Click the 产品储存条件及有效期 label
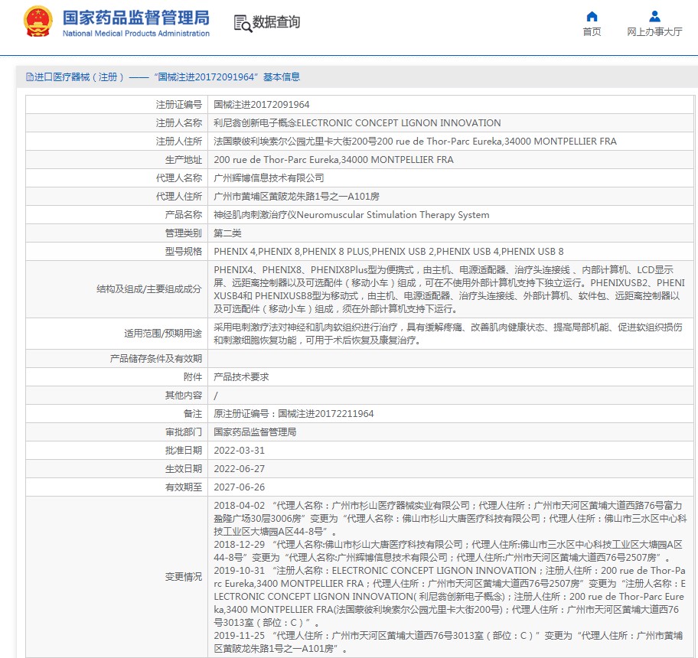Viewport: 698px width, 658px height. 156,359
